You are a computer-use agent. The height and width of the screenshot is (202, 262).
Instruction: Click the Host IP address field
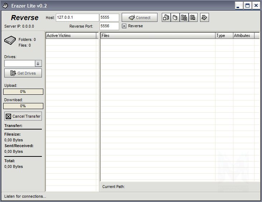point(77,18)
